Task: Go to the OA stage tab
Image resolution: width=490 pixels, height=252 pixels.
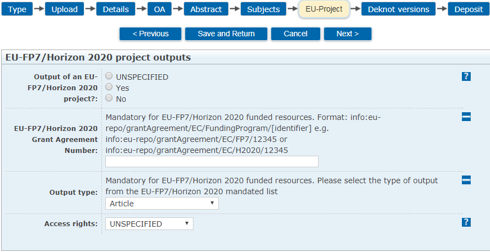Action: pyautogui.click(x=159, y=9)
